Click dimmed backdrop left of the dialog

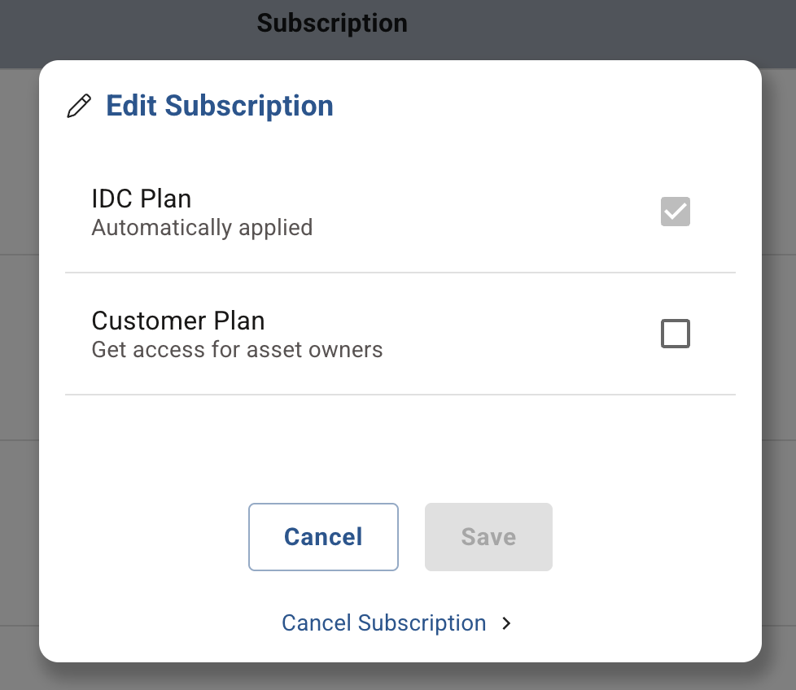coord(18,366)
